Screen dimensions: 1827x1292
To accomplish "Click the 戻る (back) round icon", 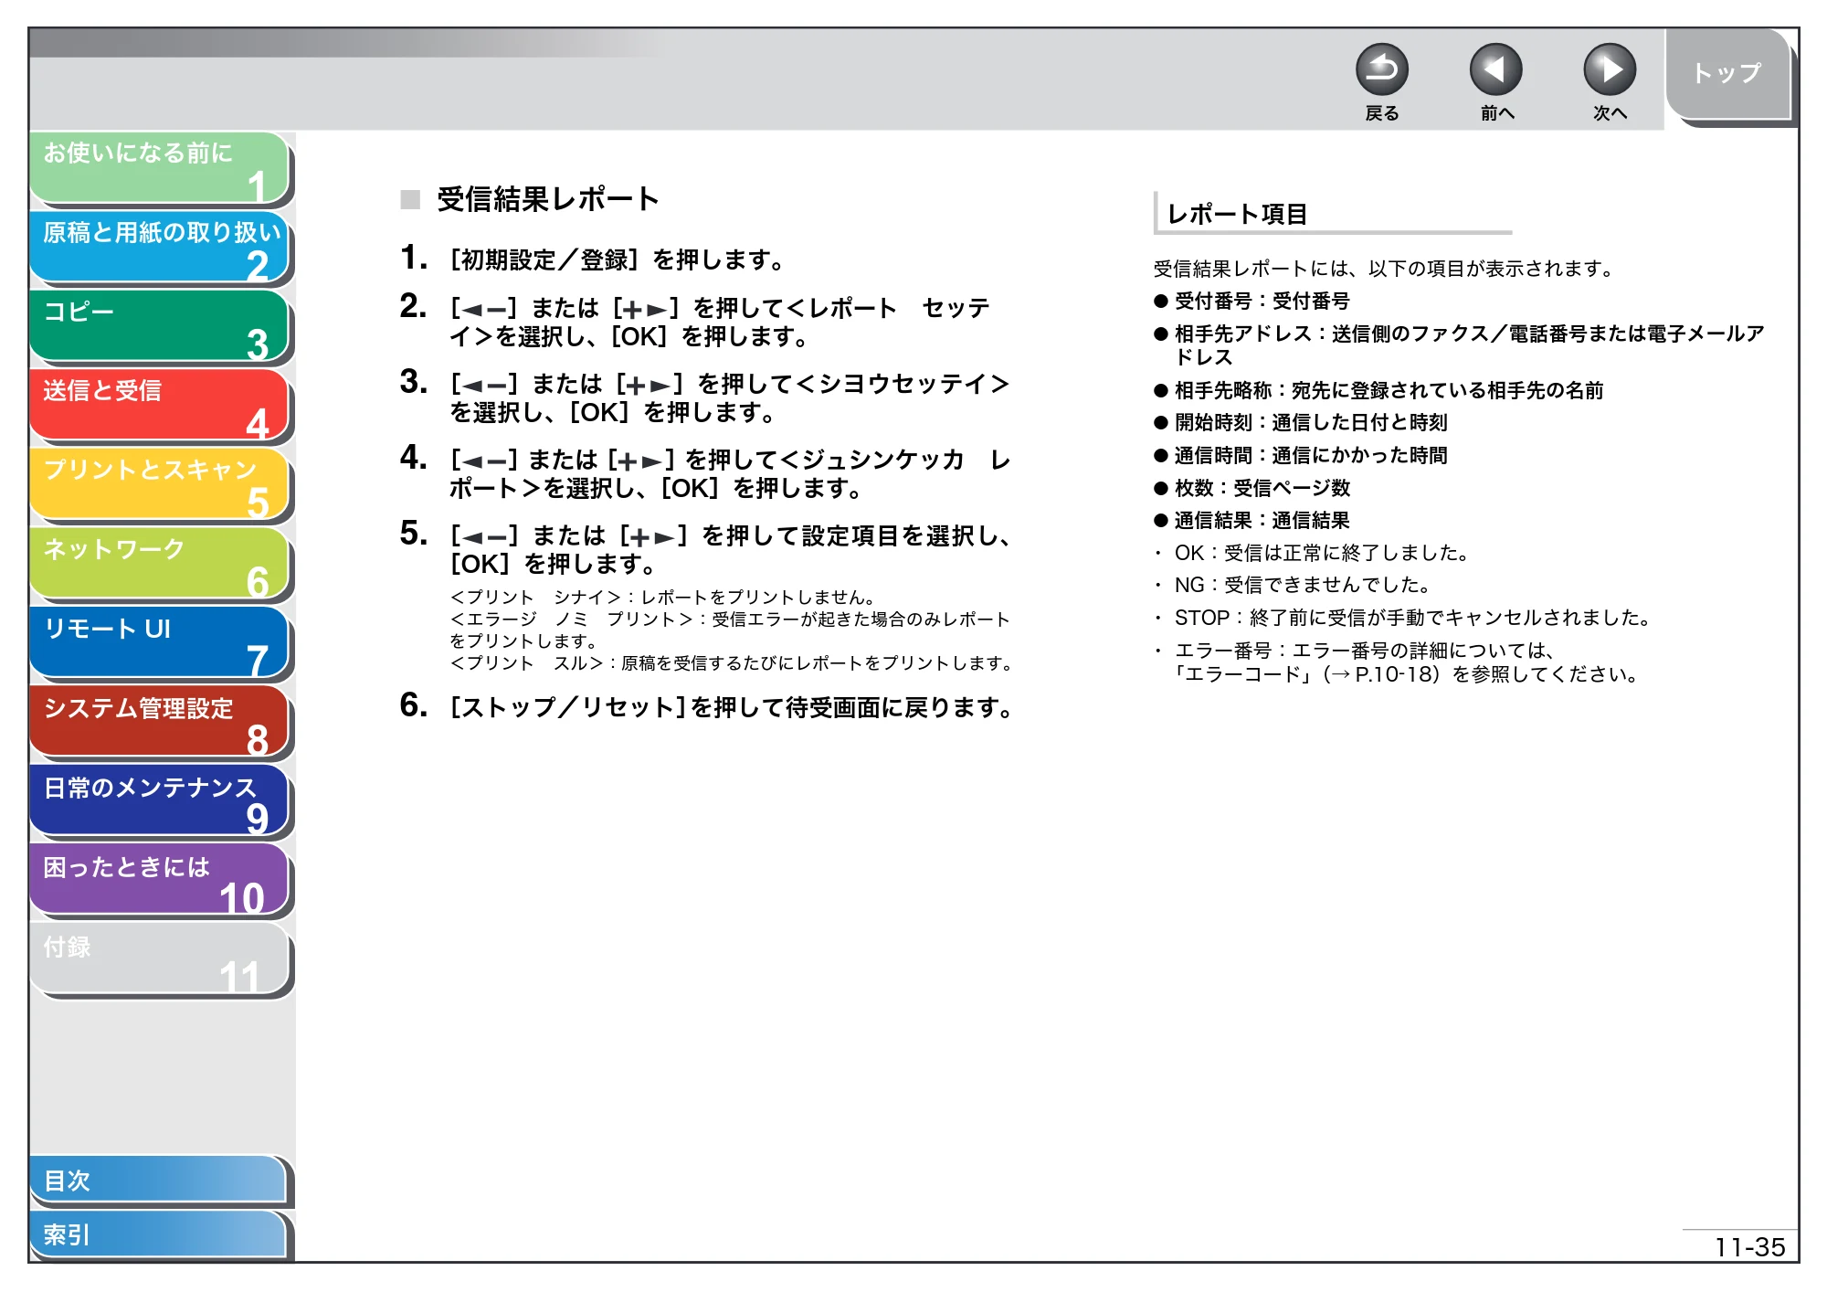I will coord(1381,69).
